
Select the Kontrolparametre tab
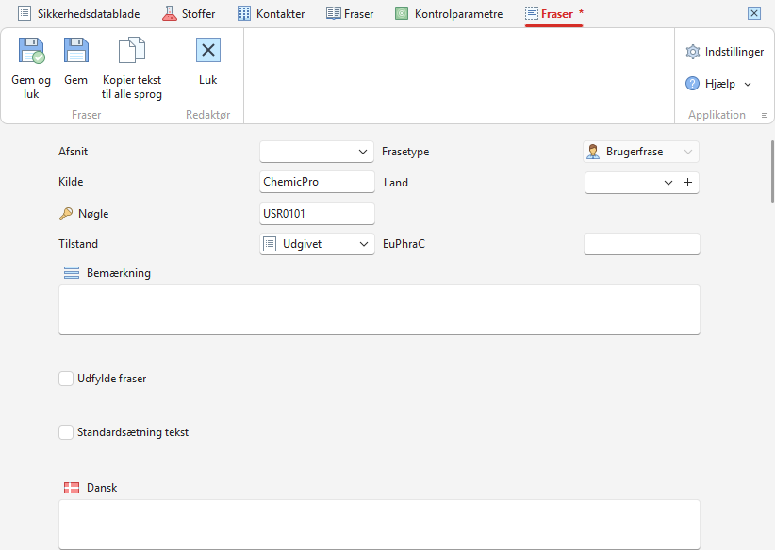click(449, 14)
